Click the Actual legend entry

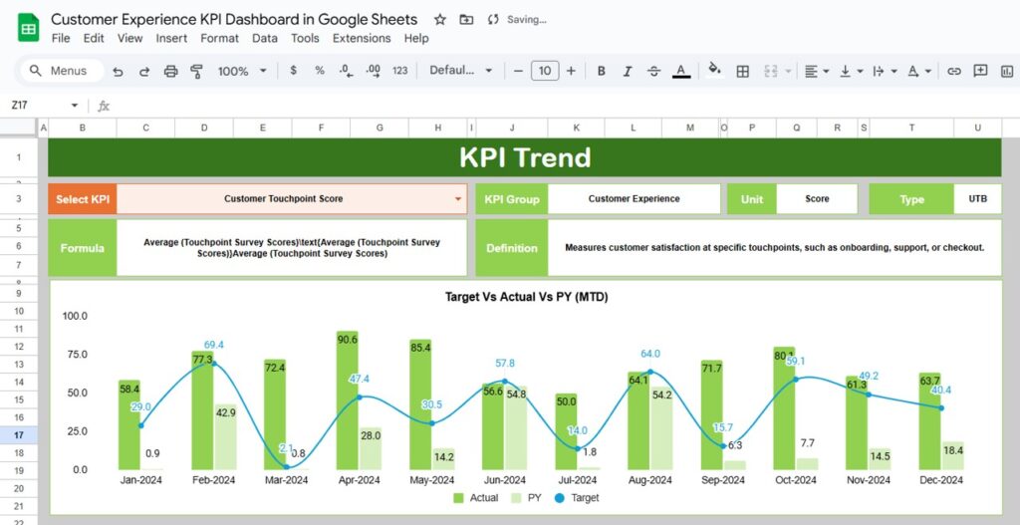coord(475,498)
